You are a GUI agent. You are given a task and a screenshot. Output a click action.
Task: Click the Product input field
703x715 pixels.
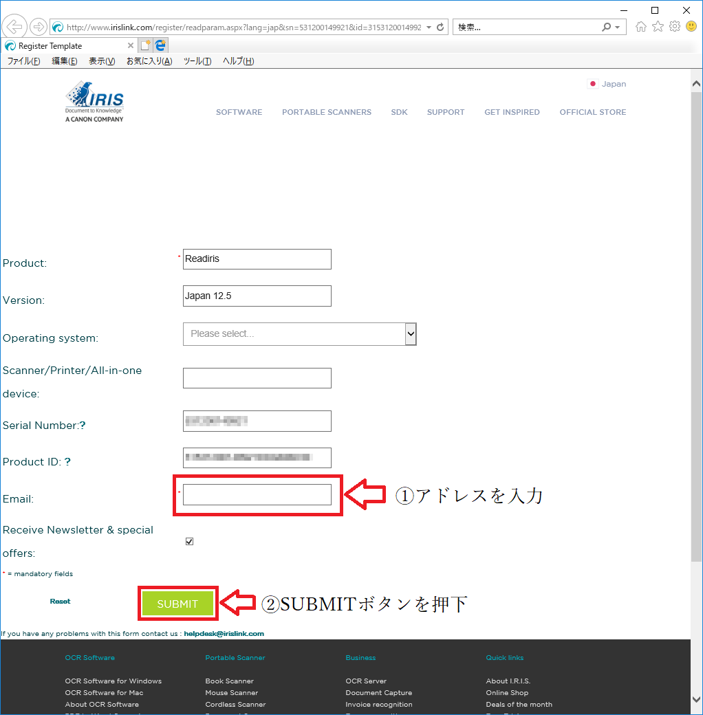257,259
